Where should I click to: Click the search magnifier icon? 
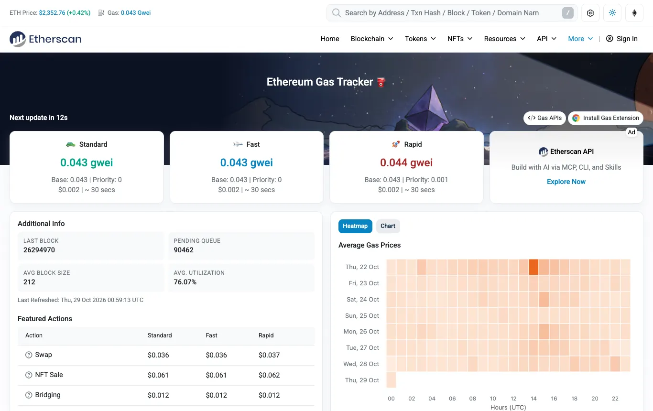(x=337, y=13)
